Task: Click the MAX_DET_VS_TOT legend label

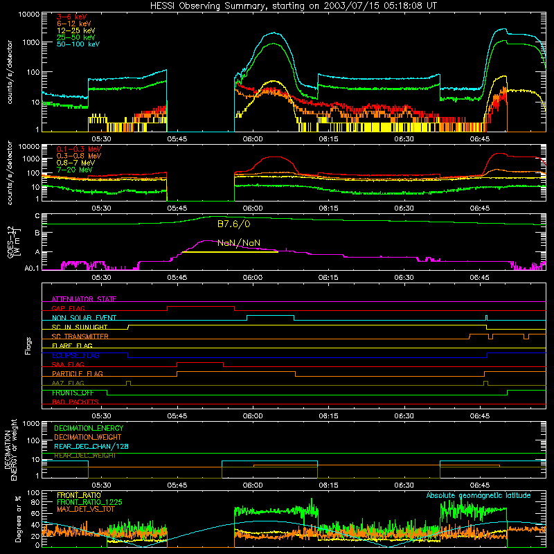Action: pyautogui.click(x=86, y=509)
